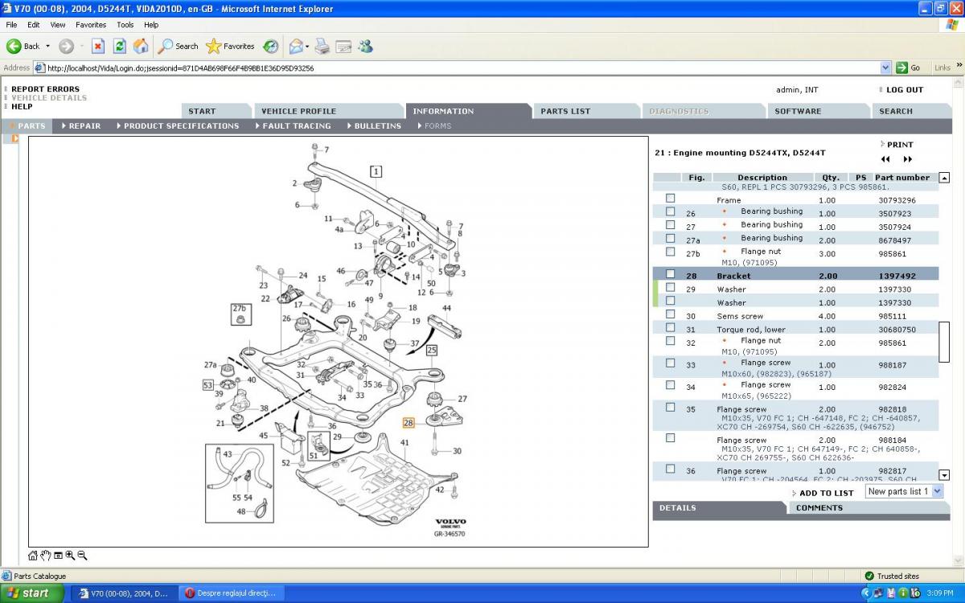Go to next parts figure (double right arrows)
The image size is (965, 603).
pyautogui.click(x=908, y=159)
